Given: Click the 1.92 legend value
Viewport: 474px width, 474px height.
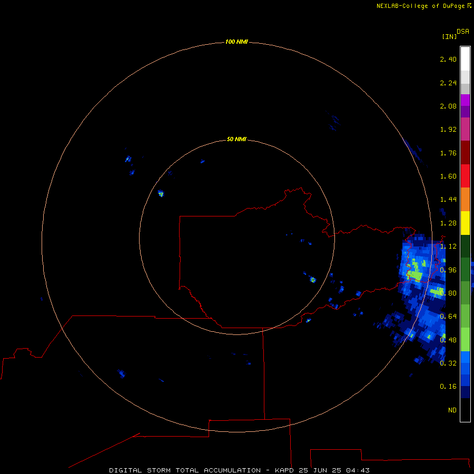Looking at the screenshot, I should (448, 130).
